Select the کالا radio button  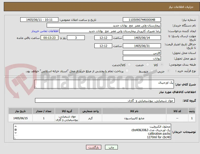coord(162,65)
